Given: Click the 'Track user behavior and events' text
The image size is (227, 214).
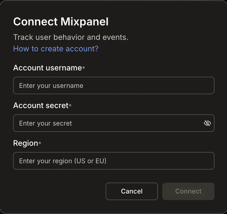Looking at the screenshot, I should tap(70, 37).
